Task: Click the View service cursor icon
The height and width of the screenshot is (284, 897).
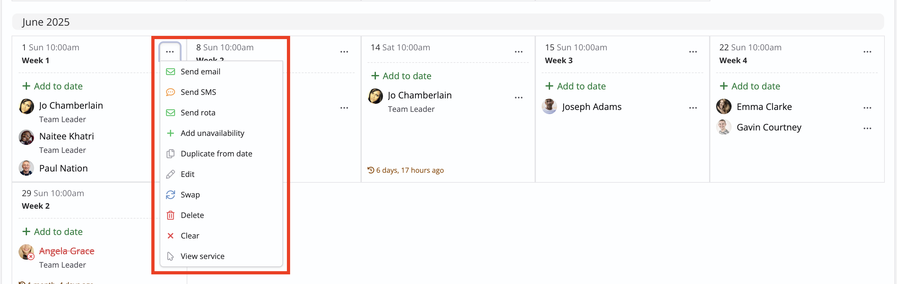Action: (170, 256)
